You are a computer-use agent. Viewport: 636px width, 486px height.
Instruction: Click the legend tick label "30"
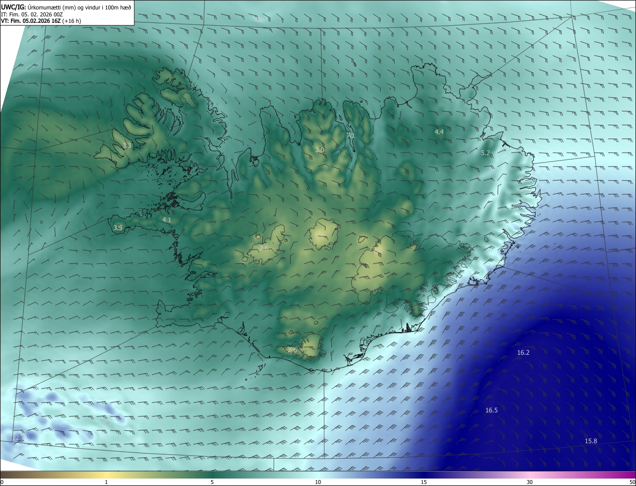pyautogui.click(x=530, y=482)
